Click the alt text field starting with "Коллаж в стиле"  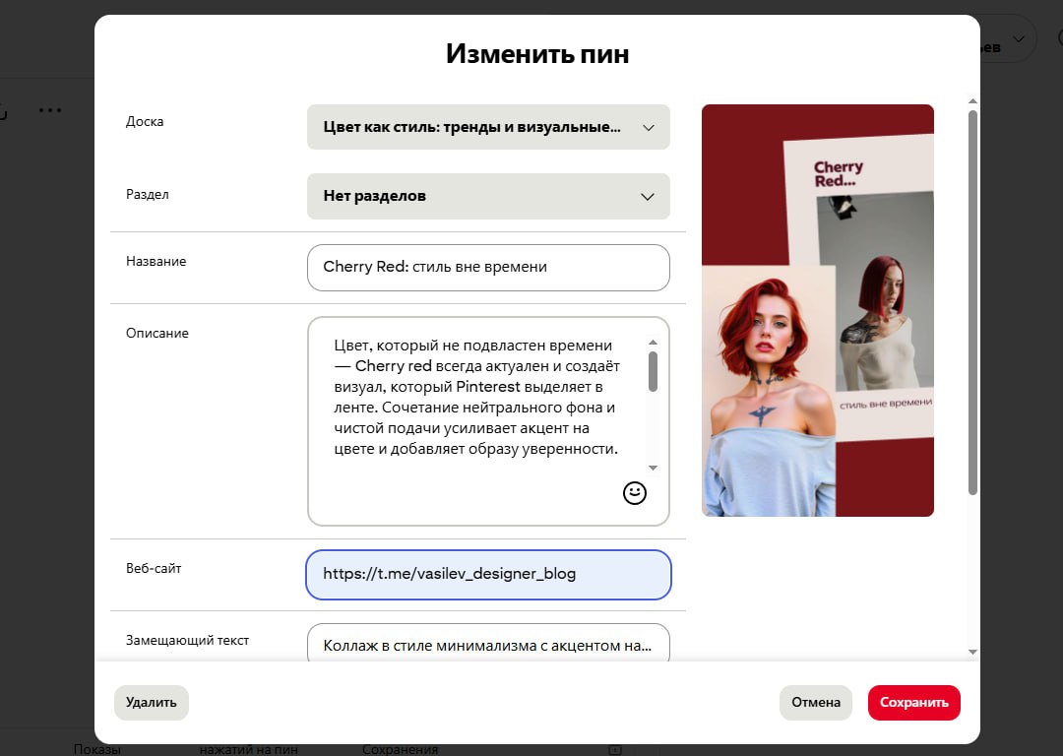(488, 642)
